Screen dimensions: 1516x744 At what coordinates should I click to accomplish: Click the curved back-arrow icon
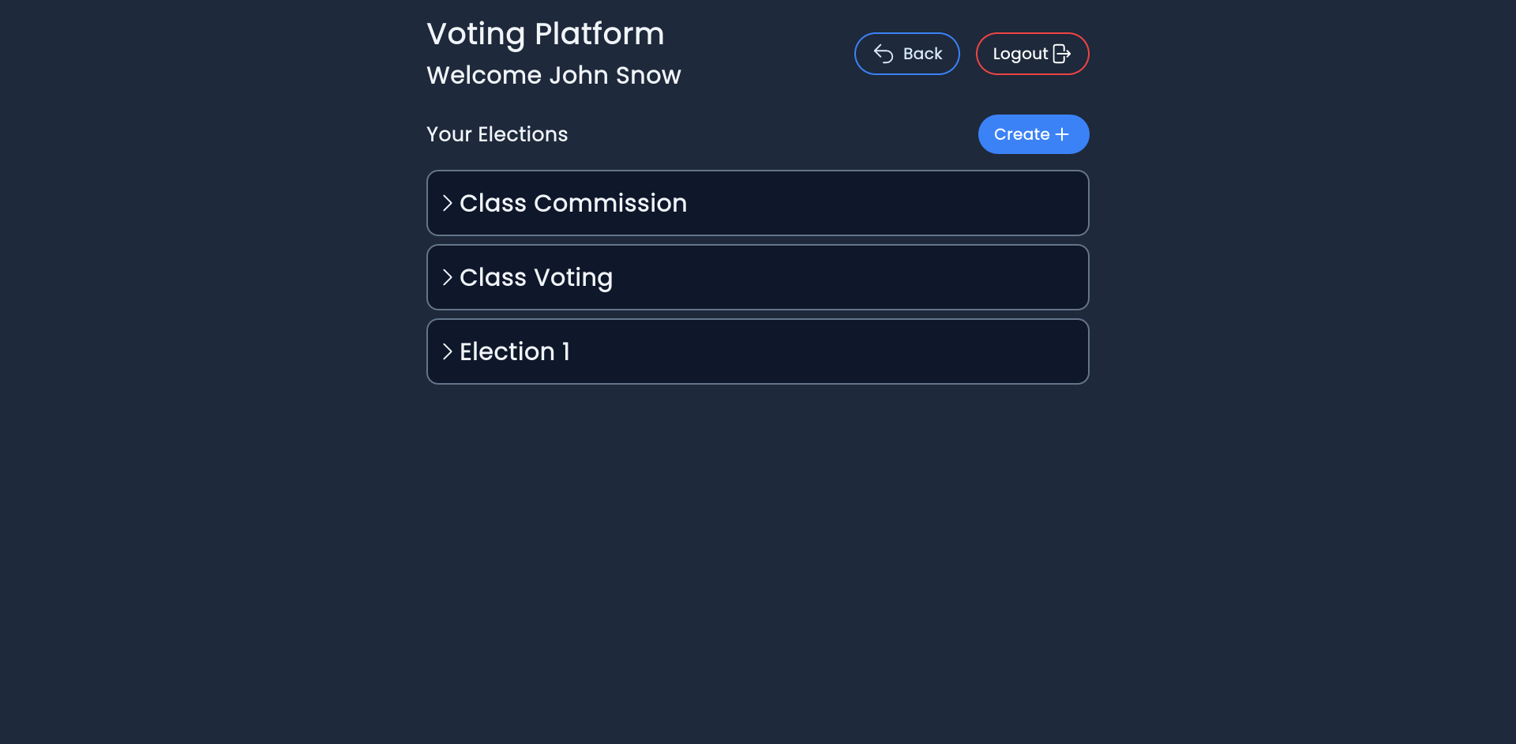884,54
